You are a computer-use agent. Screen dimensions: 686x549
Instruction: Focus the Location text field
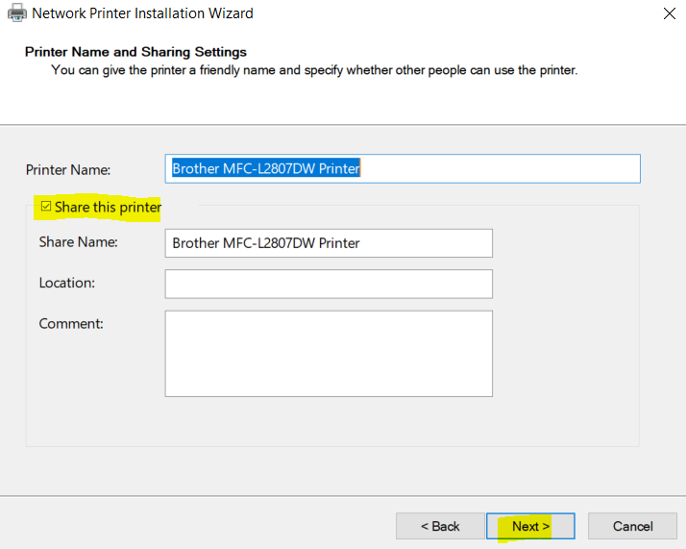click(x=329, y=284)
